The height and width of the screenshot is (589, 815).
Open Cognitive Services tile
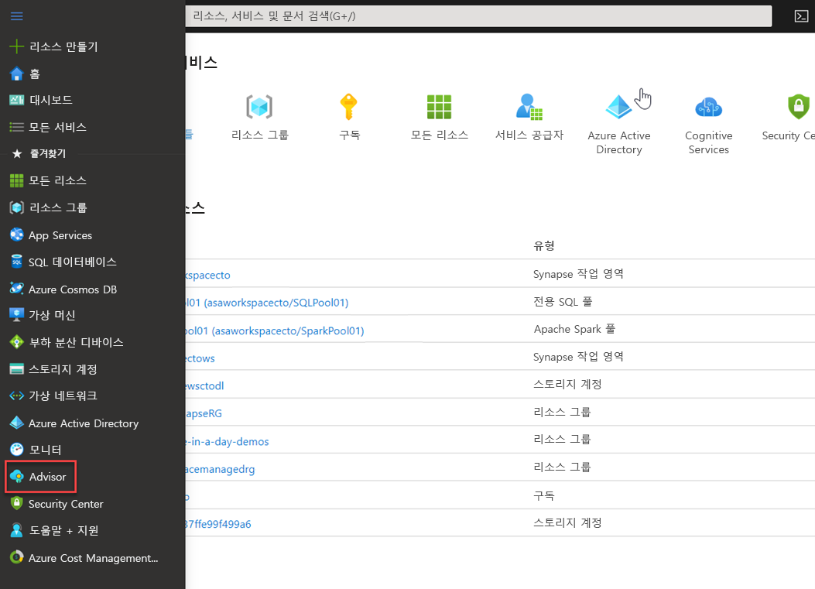pyautogui.click(x=708, y=125)
